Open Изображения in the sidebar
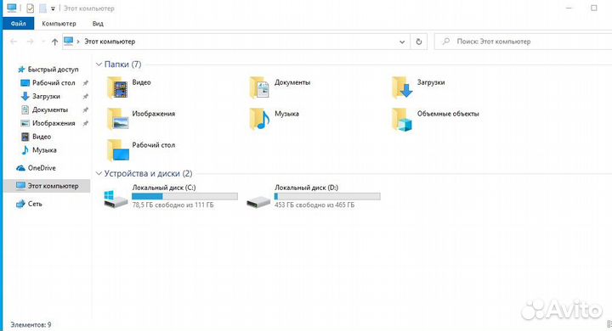612x331 pixels. [x=48, y=123]
